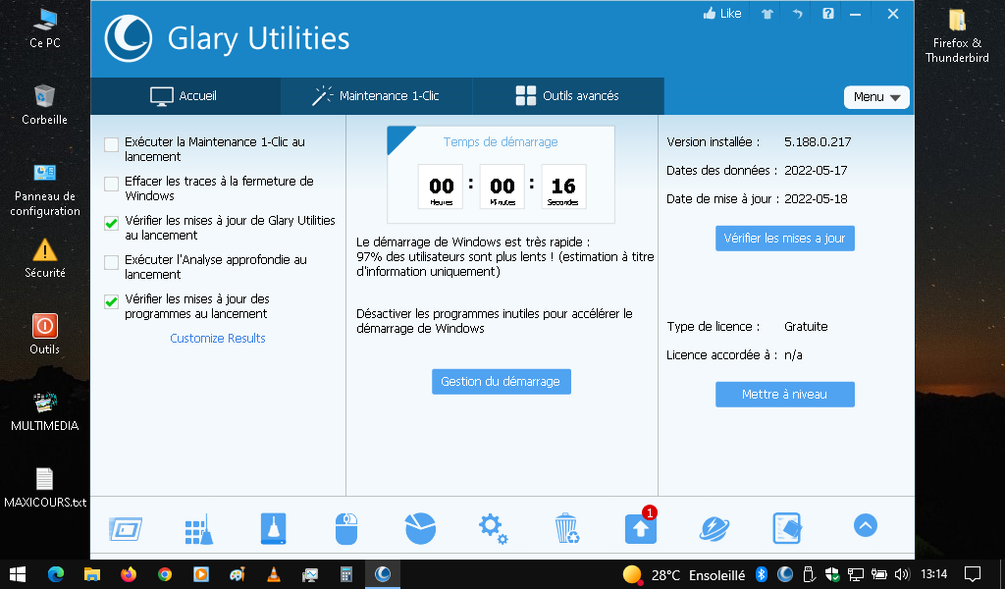Screen dimensions: 1005x589
Task: Open the Bluetooth tray icon
Action: (x=762, y=574)
